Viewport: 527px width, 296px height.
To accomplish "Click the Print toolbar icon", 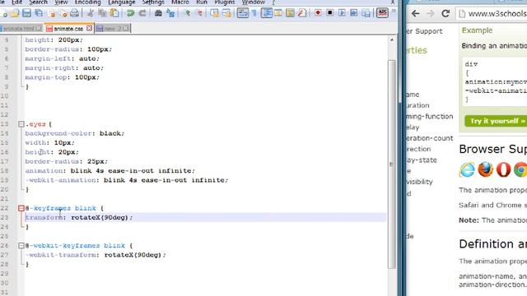I will point(75,13).
